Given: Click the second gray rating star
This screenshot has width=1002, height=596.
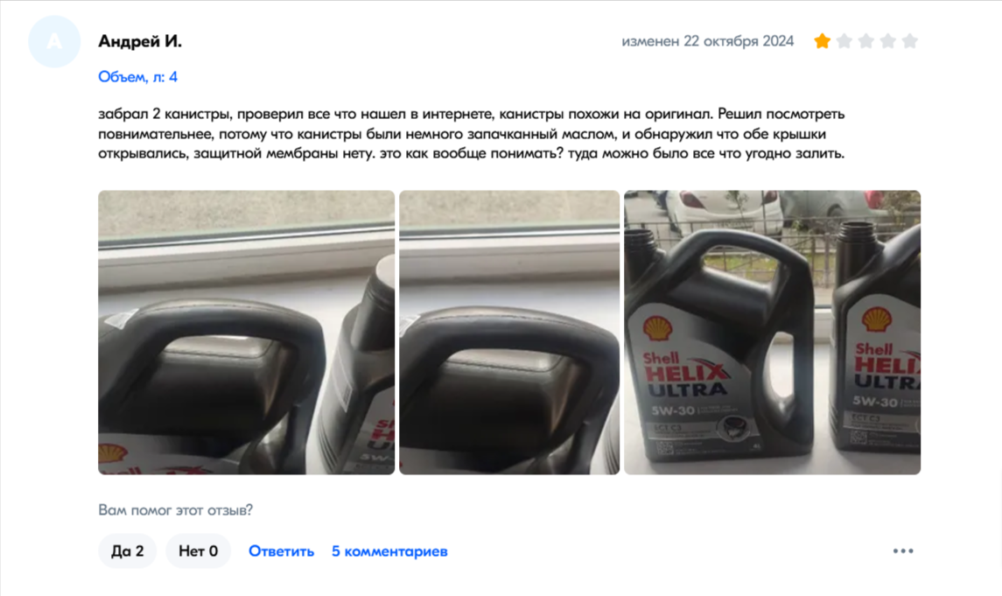Looking at the screenshot, I should [844, 41].
